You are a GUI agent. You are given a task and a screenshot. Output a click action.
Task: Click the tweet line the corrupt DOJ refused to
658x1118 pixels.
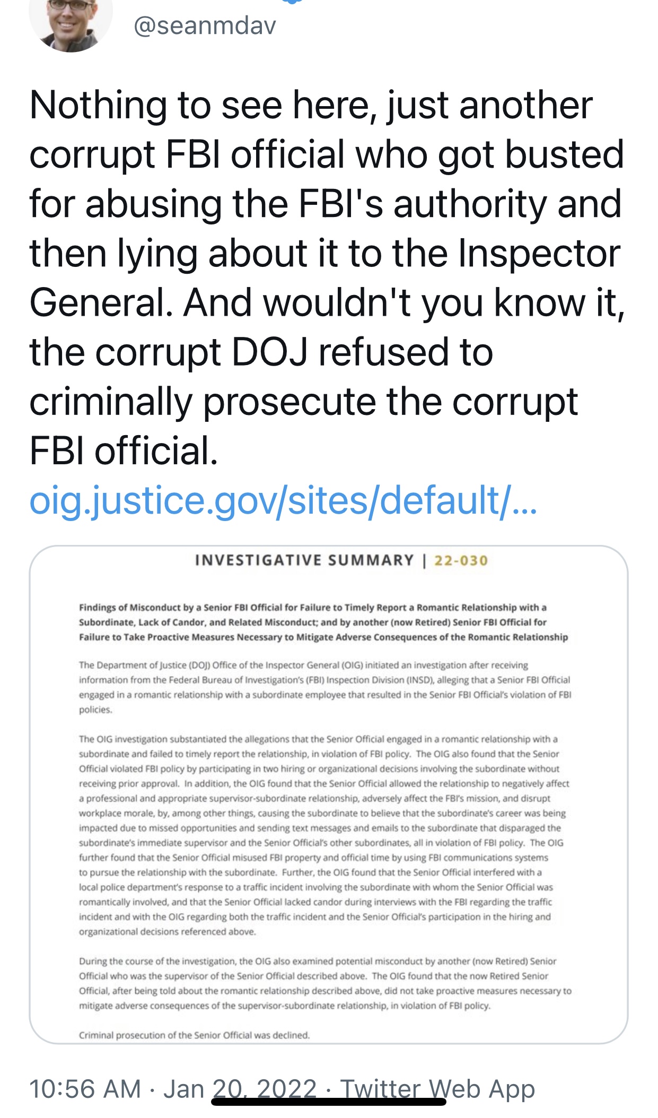[x=261, y=352]
